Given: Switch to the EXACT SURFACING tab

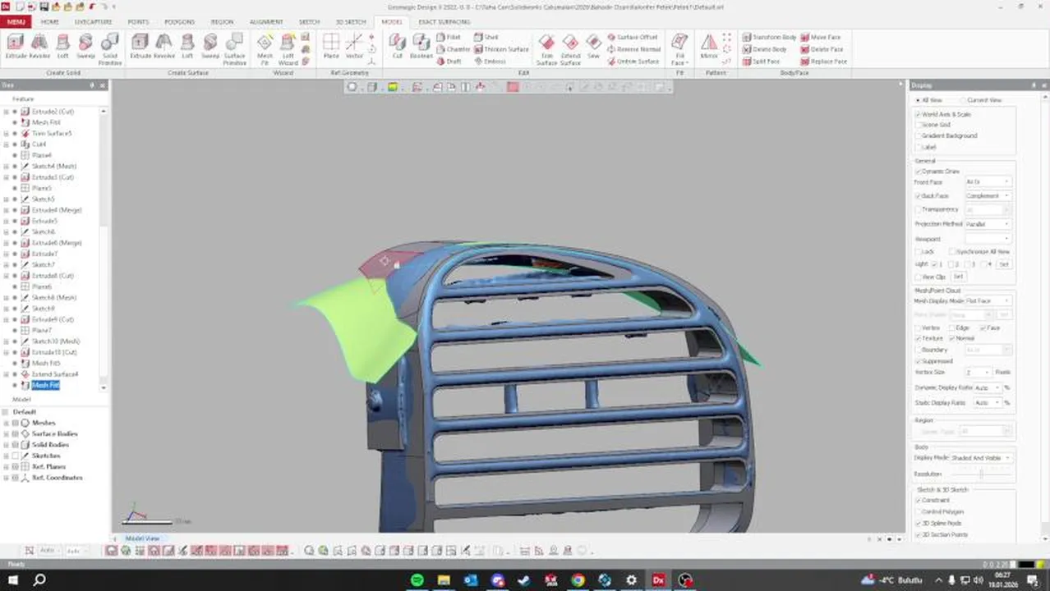Looking at the screenshot, I should pos(444,22).
